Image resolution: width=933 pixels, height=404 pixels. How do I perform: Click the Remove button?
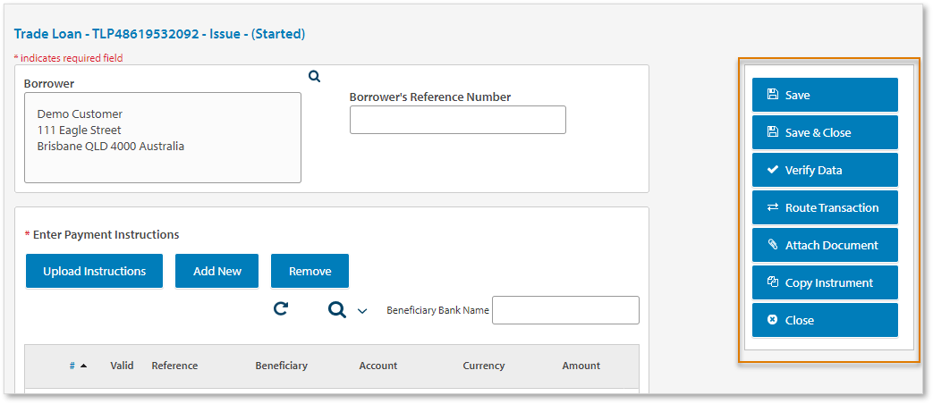310,271
